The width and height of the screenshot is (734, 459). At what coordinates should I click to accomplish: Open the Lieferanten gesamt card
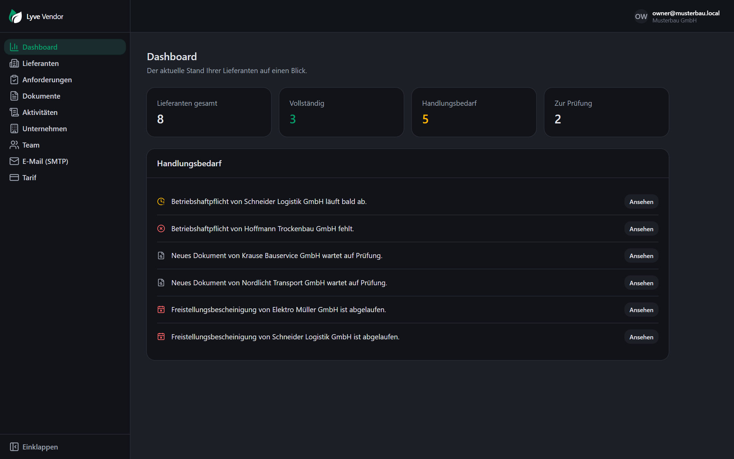tap(209, 112)
